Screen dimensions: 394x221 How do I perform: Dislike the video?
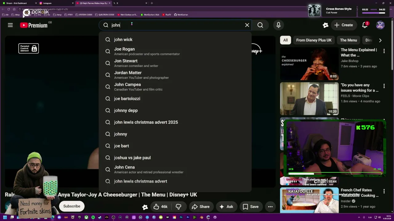(x=178, y=207)
